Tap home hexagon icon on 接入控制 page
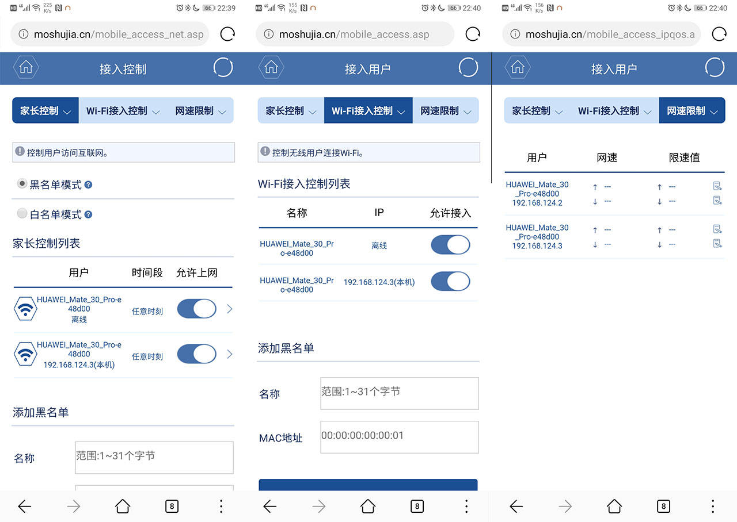Image resolution: width=737 pixels, height=522 pixels. [26, 67]
